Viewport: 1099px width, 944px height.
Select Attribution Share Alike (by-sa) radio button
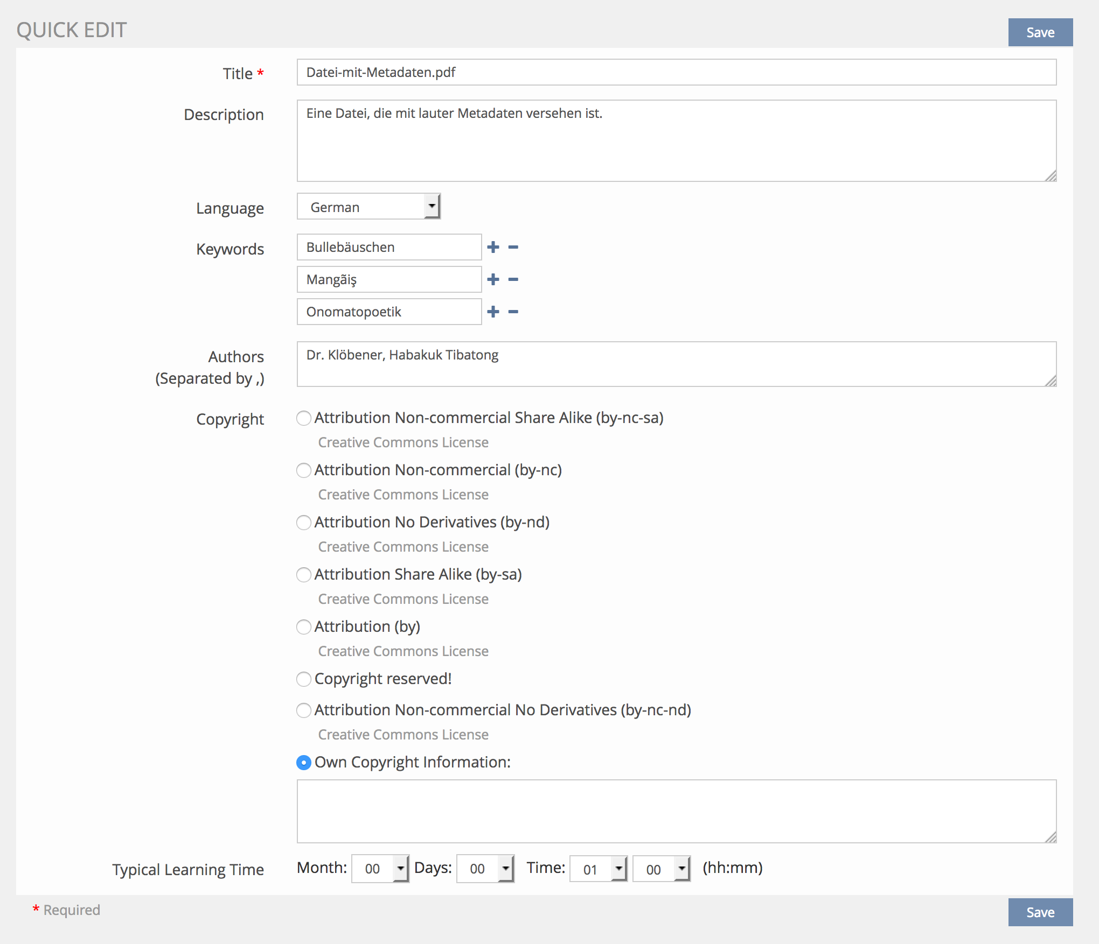coord(304,575)
